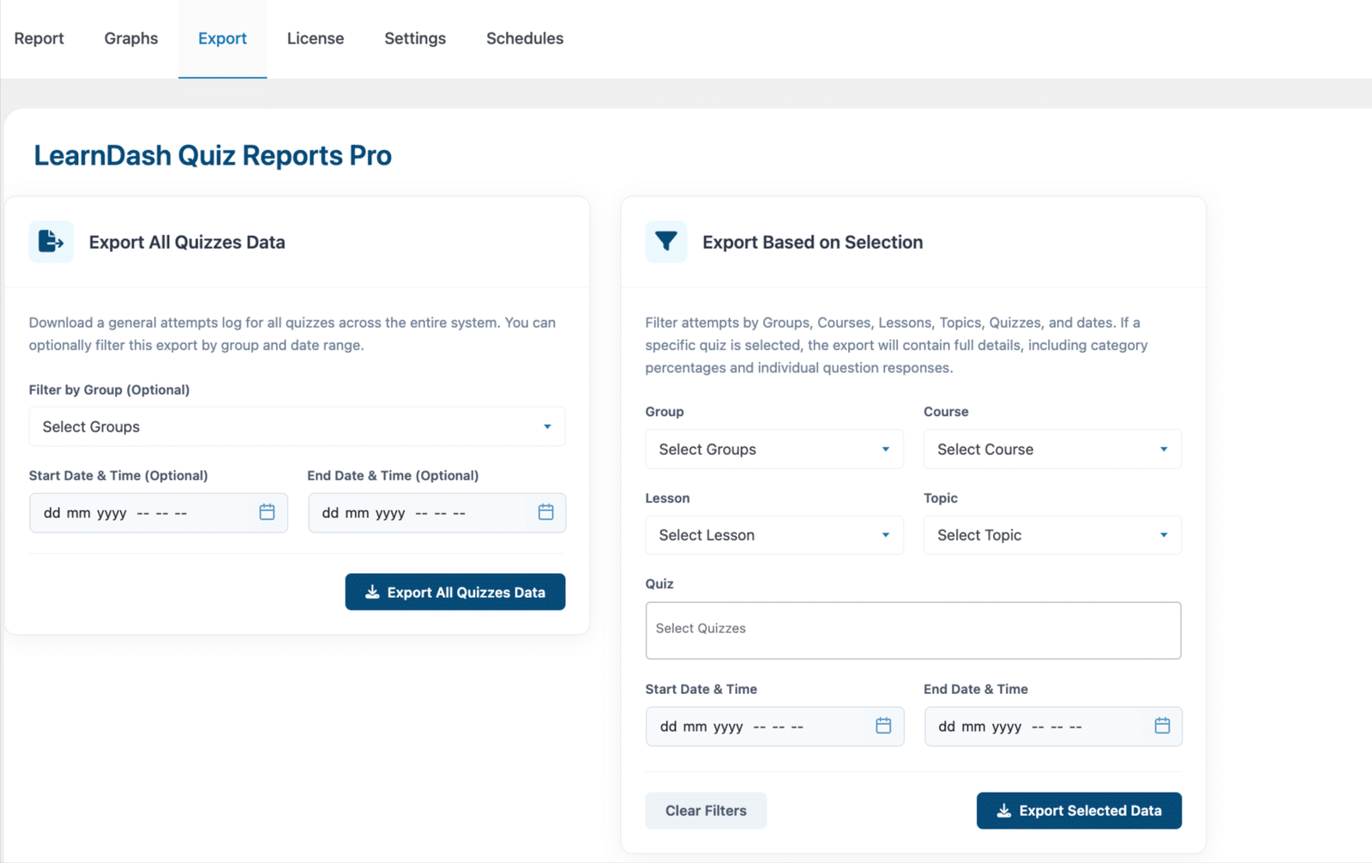Screen dimensions: 1372x863
Task: Open calendar icon in selection End Date & Time
Action: click(x=1162, y=726)
